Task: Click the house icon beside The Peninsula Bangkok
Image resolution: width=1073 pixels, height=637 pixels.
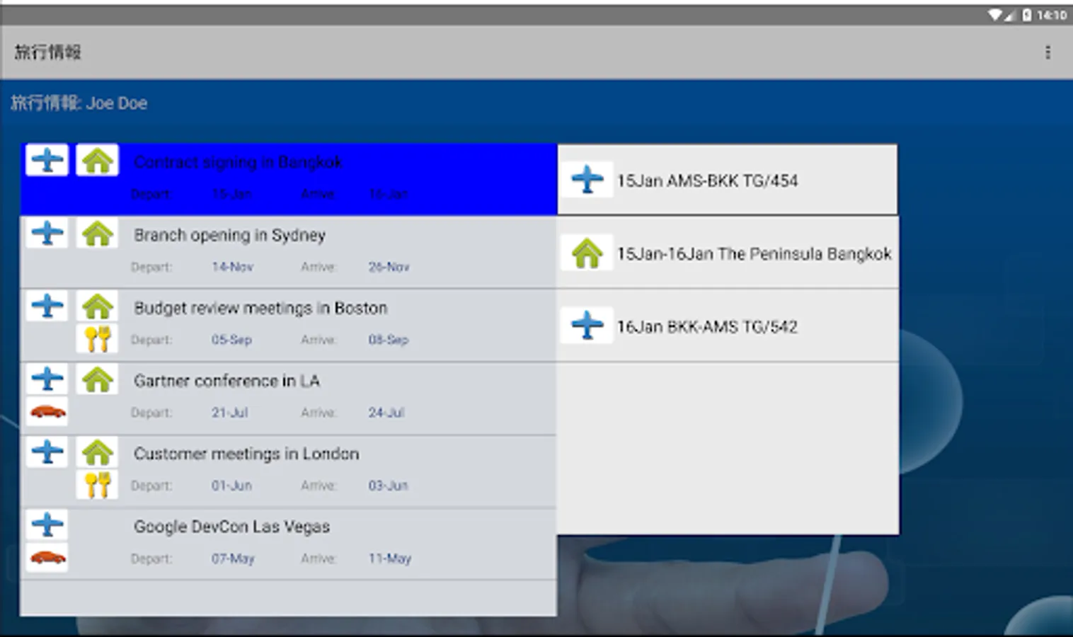Action: pyautogui.click(x=587, y=253)
